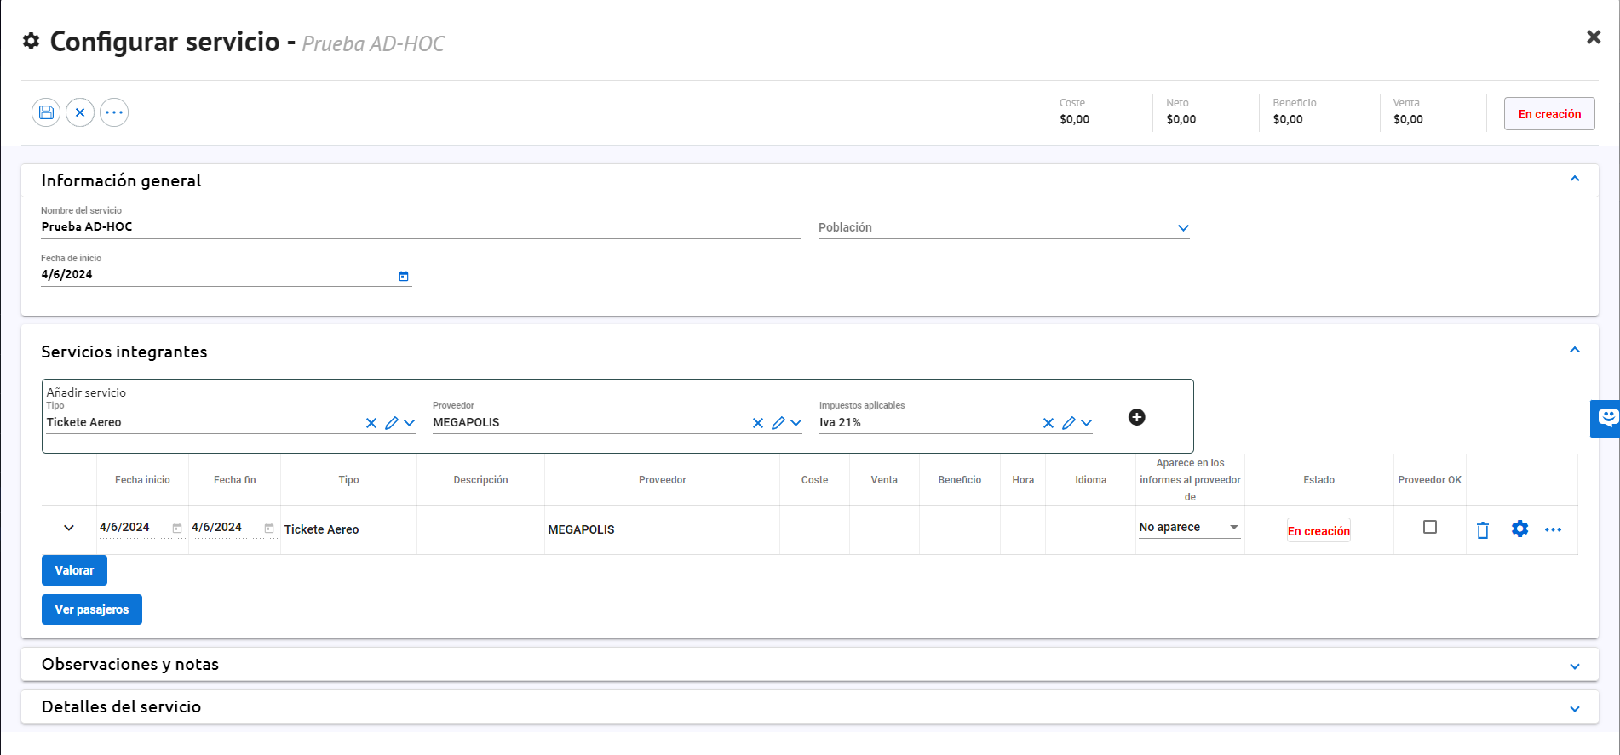Click the Nombre del servicio input field
Viewport: 1620px width, 755px height.
(421, 227)
